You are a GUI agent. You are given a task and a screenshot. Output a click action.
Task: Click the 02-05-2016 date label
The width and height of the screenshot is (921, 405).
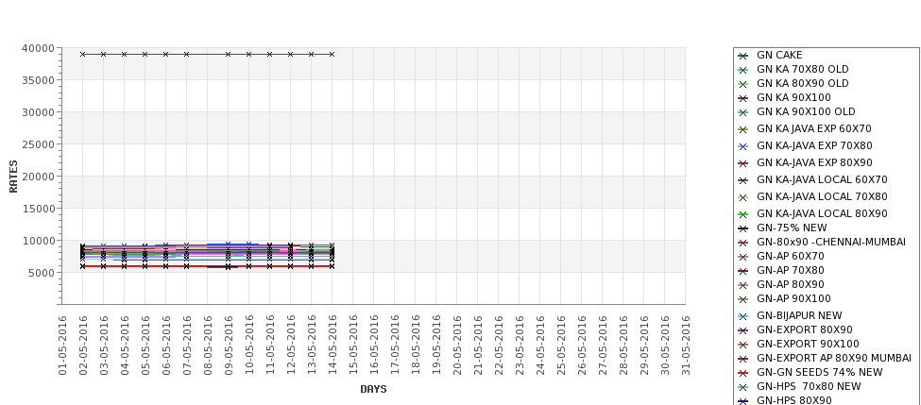(83, 346)
